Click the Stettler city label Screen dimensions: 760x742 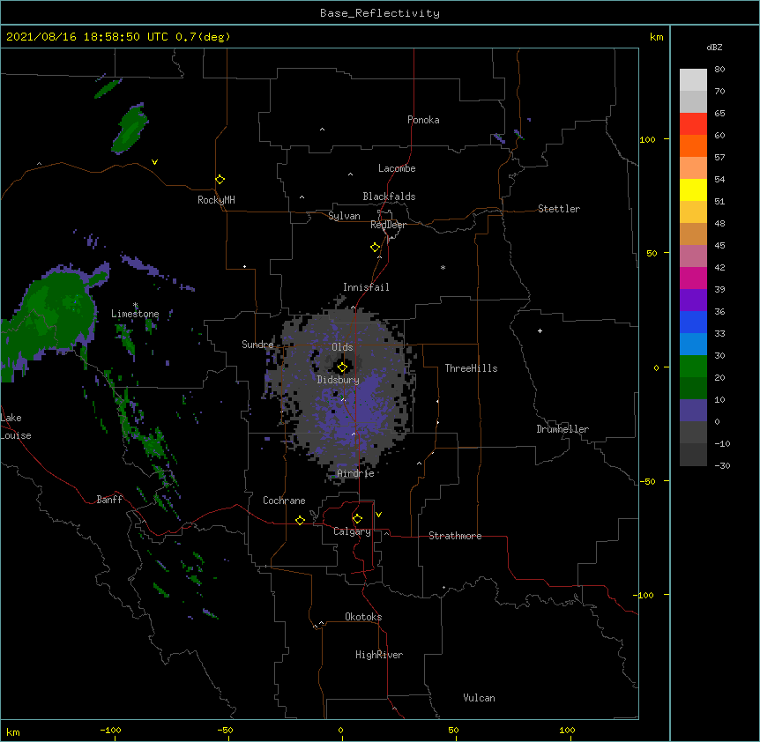(558, 209)
